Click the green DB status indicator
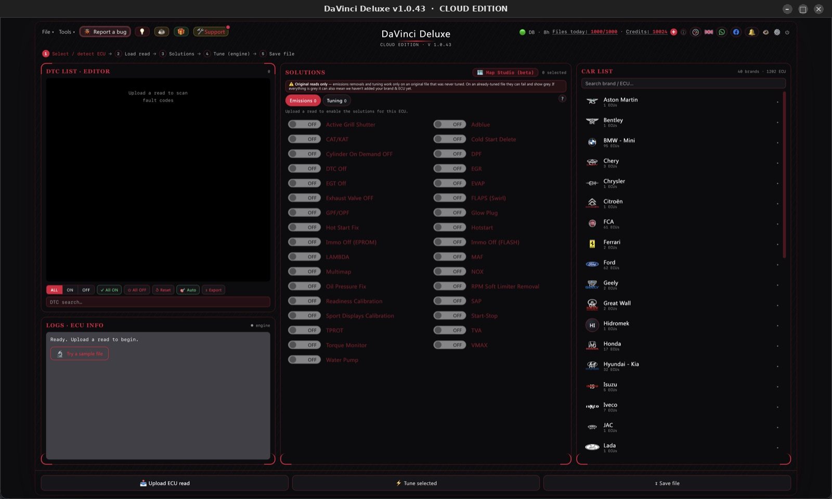 point(523,32)
